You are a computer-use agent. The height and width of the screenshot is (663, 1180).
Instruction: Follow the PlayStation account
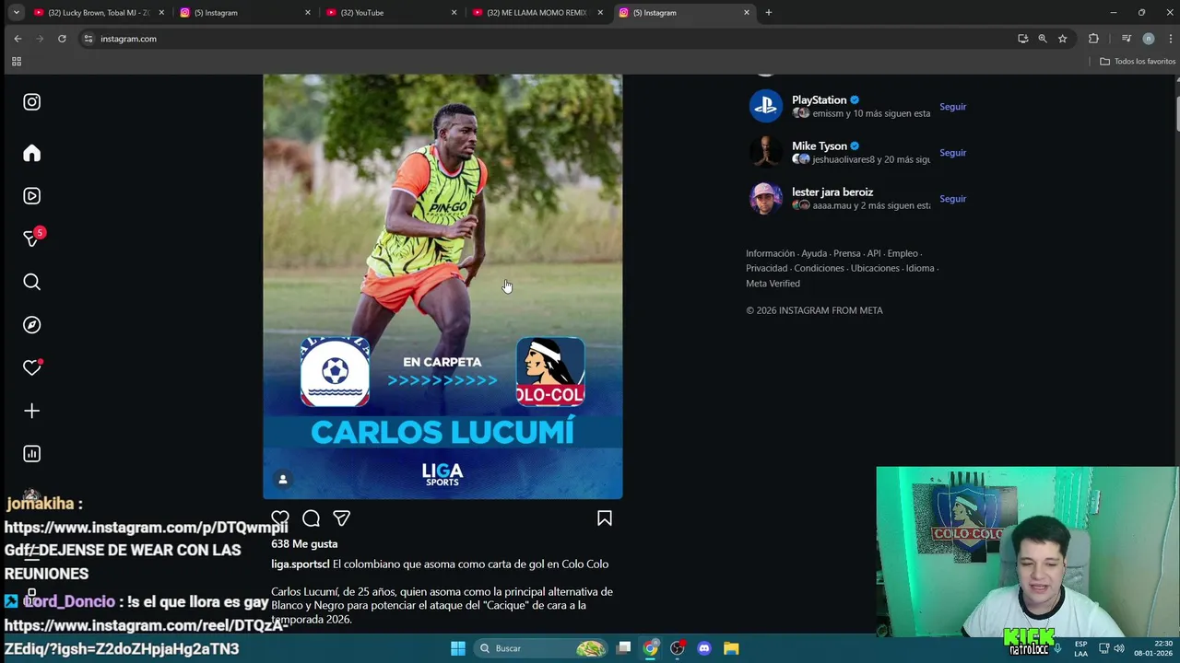tap(952, 107)
